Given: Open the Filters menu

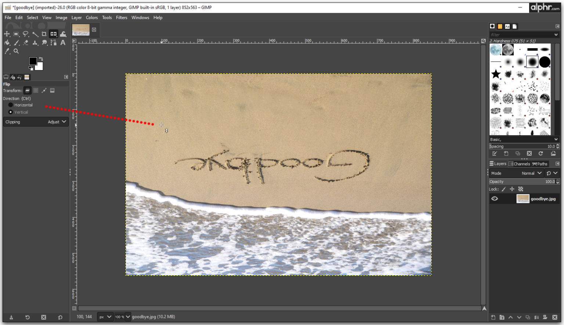Looking at the screenshot, I should (x=122, y=17).
